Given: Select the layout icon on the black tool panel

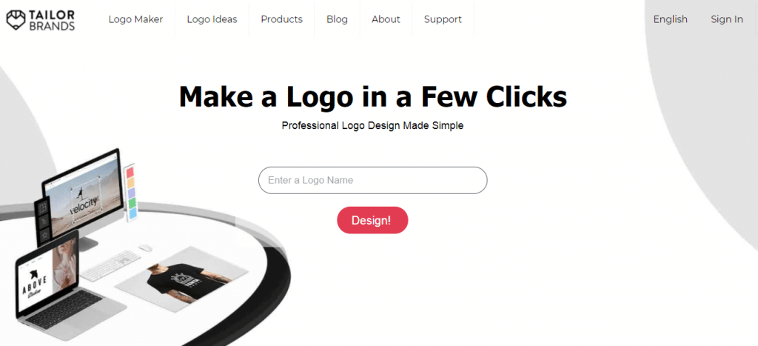Looking at the screenshot, I should click(43, 207).
